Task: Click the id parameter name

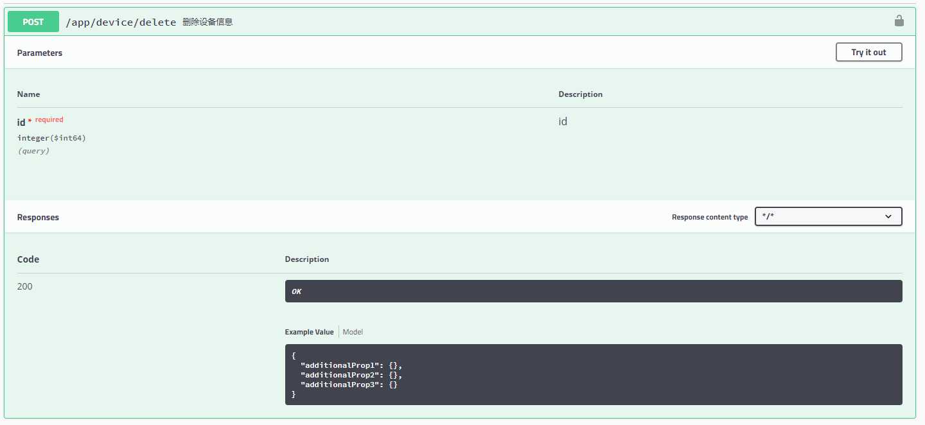Action: (21, 122)
